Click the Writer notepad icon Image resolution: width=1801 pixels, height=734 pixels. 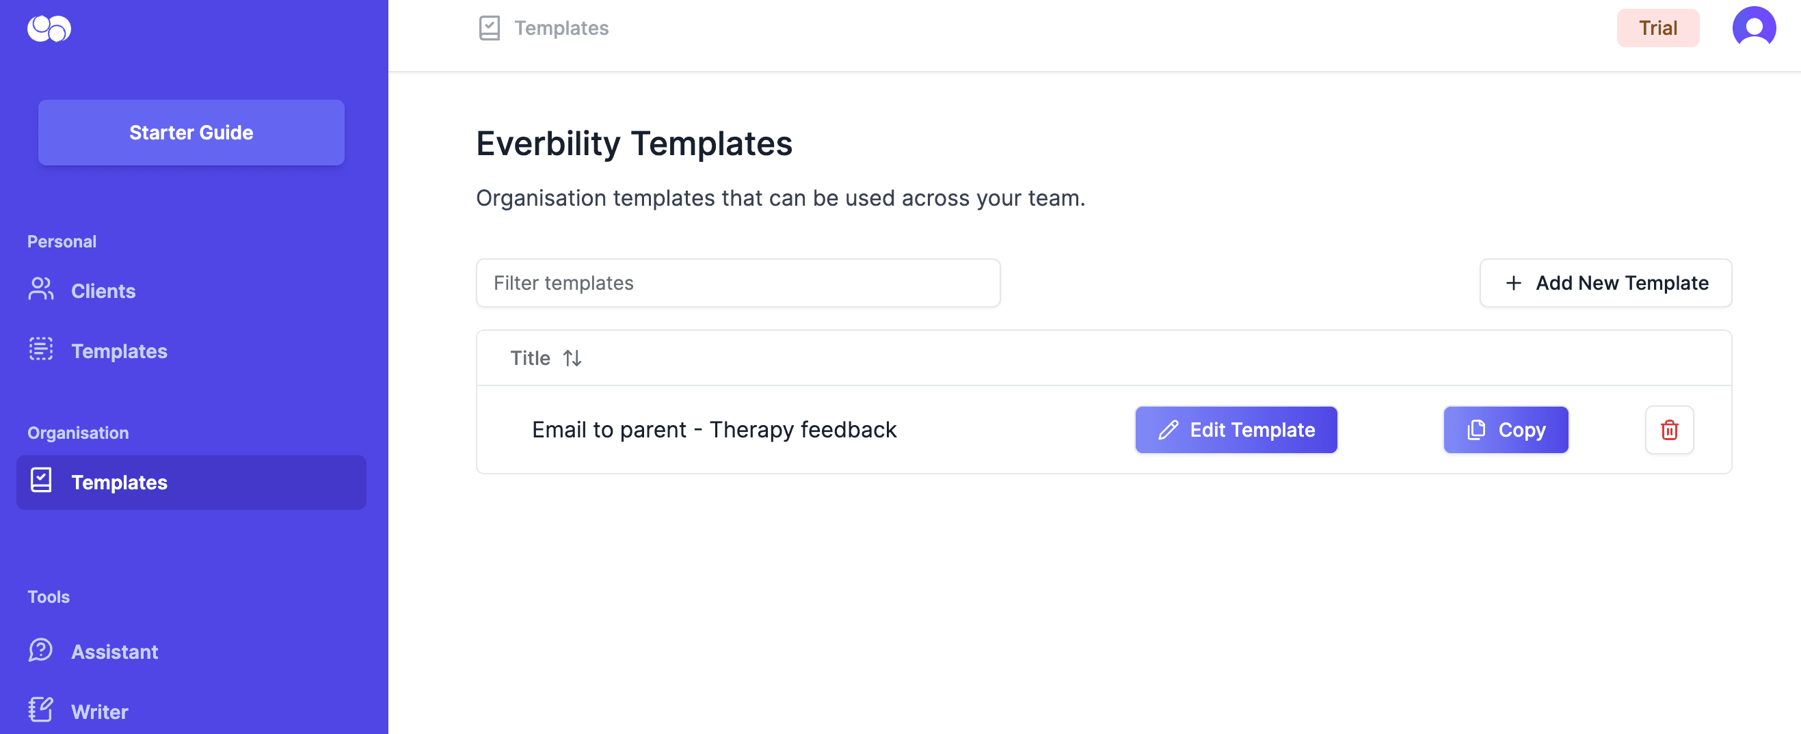coord(40,710)
